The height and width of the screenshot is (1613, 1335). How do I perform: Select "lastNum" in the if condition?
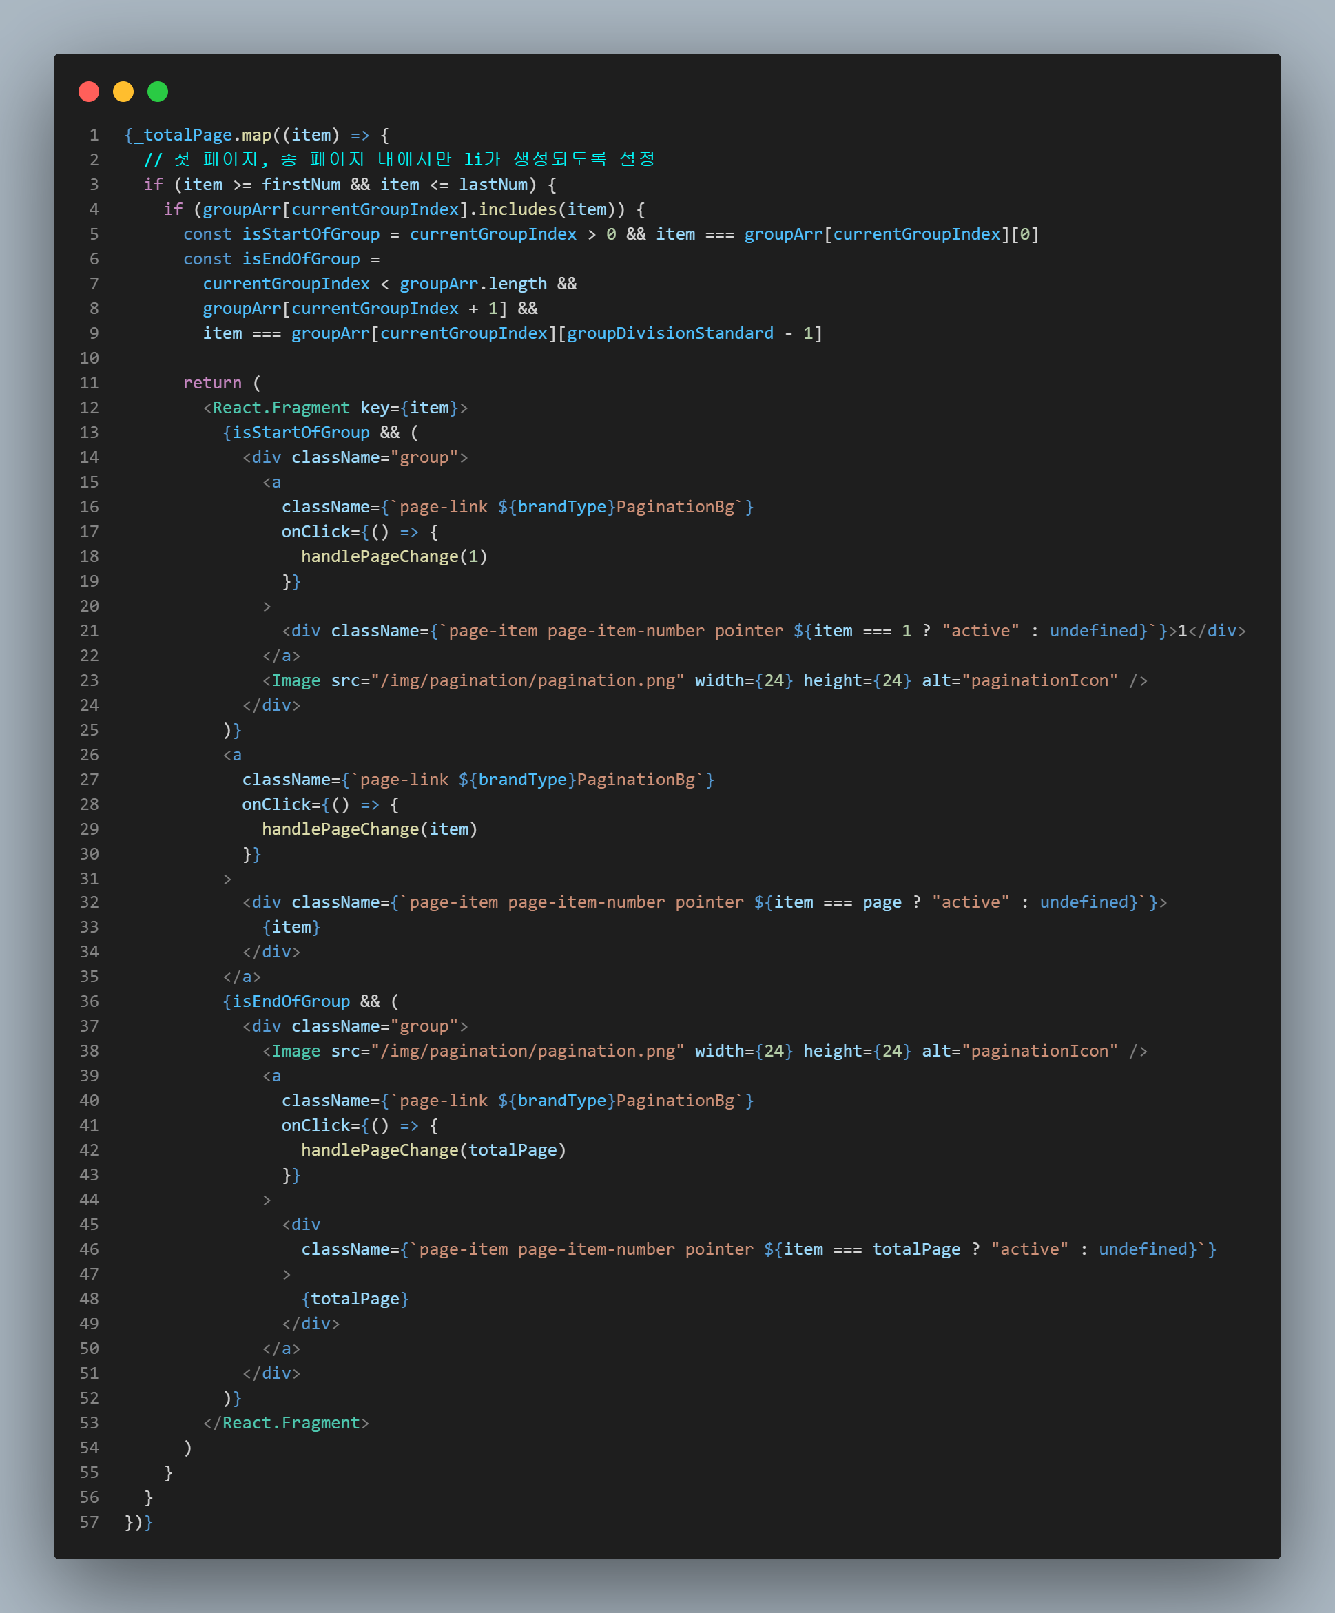[x=493, y=185]
